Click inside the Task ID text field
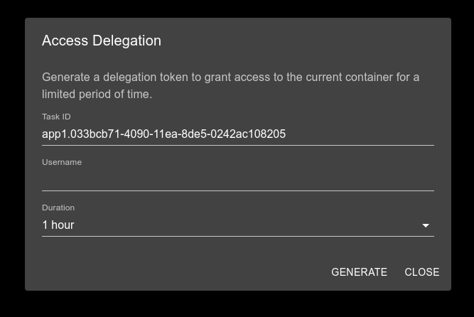Viewport: 474px width, 317px height. pyautogui.click(x=238, y=134)
